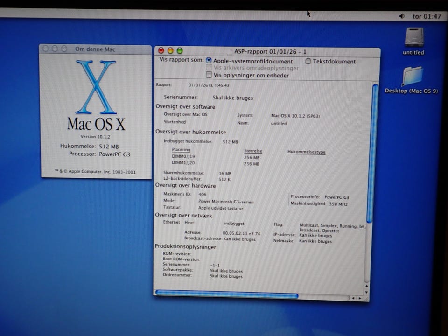Click the Maskinens ID 406 value
The height and width of the screenshot is (336, 448).
click(x=202, y=194)
